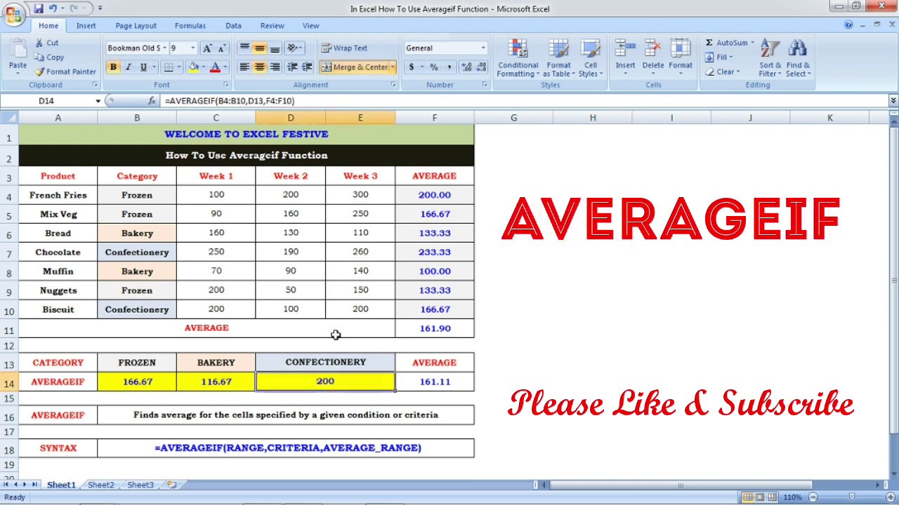
Task: Open Sort & Filter menu
Action: pyautogui.click(x=770, y=58)
